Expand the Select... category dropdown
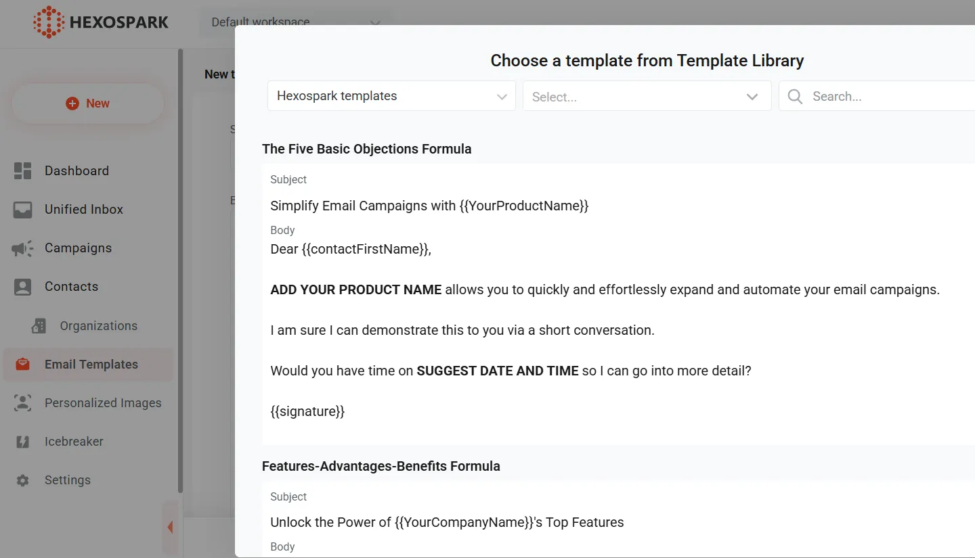 pos(647,97)
